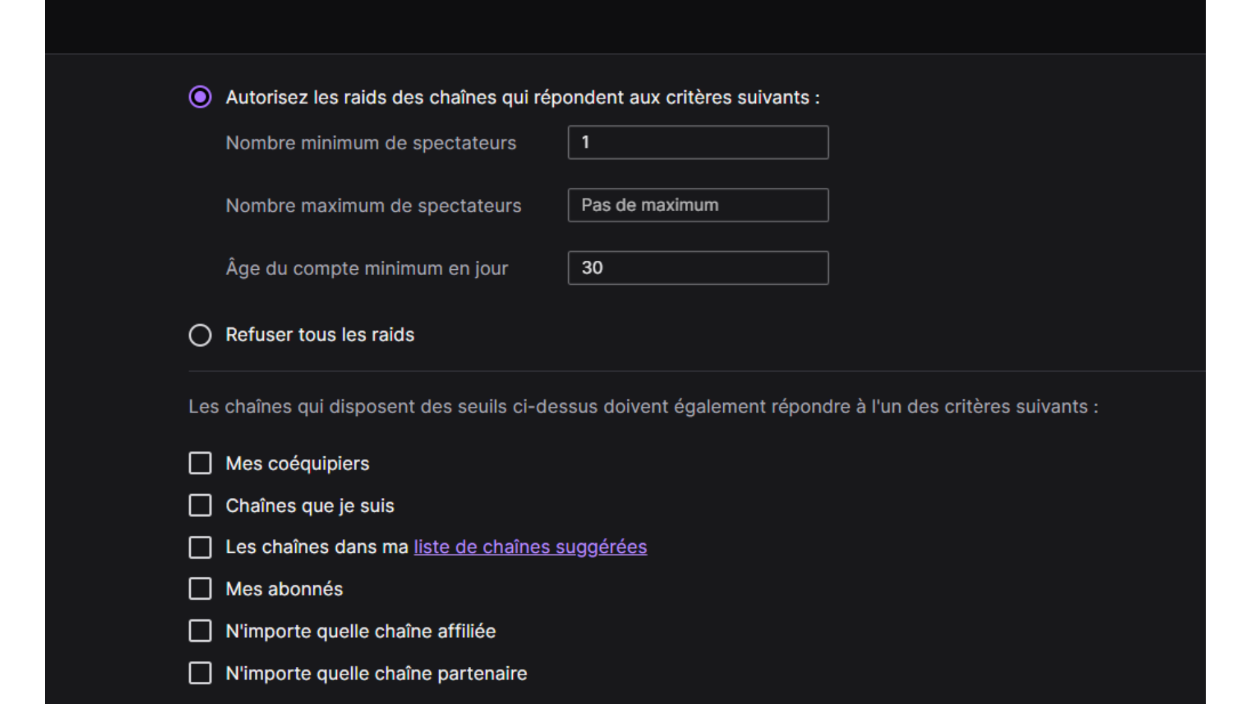The width and height of the screenshot is (1251, 704).
Task: Check the box beside "Les chaînes dans ma"
Action: coord(200,547)
